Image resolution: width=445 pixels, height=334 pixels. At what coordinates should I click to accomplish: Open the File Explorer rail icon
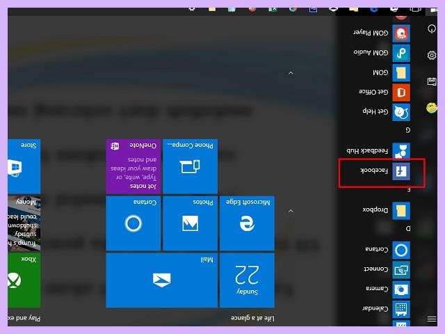(432, 81)
